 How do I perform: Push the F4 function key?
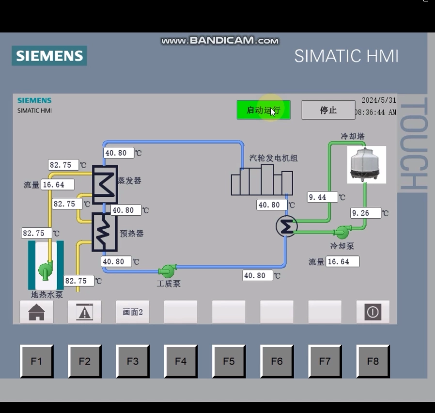(x=181, y=362)
